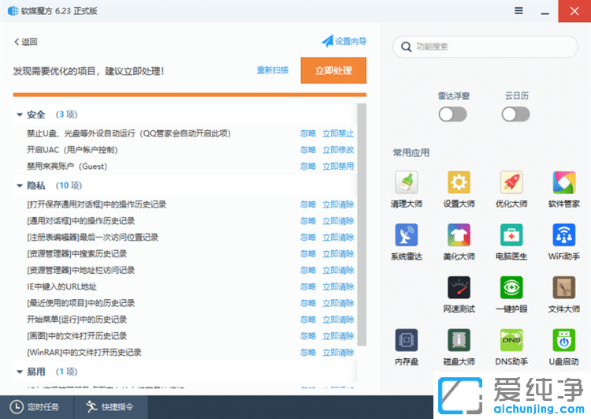Click 立即修改 for 开启UAC item
Screen dimensions: 591x419
338,150
